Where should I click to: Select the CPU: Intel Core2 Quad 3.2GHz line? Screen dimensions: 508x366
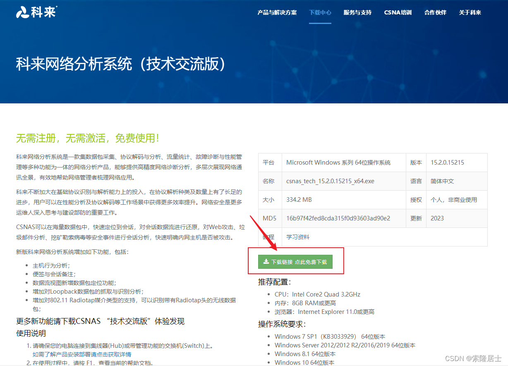[x=317, y=294]
